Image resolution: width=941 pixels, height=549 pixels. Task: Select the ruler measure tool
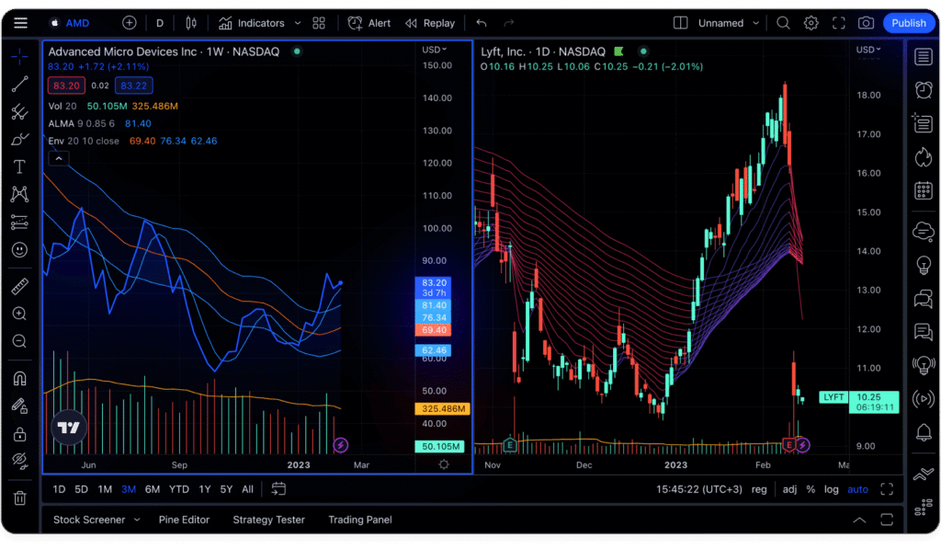click(19, 287)
